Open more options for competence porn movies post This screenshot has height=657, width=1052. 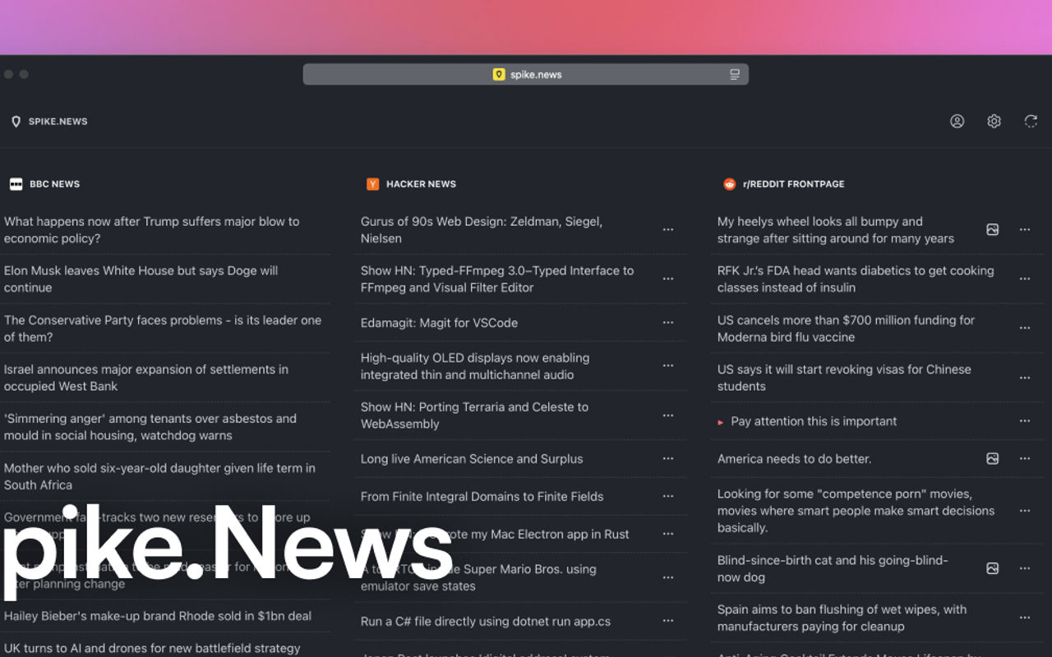click(x=1025, y=511)
